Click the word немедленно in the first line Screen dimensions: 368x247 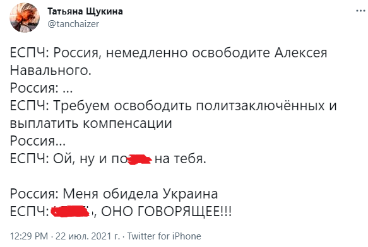tap(147, 53)
